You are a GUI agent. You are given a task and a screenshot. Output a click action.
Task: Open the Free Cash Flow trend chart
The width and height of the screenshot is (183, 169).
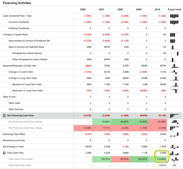174,153
